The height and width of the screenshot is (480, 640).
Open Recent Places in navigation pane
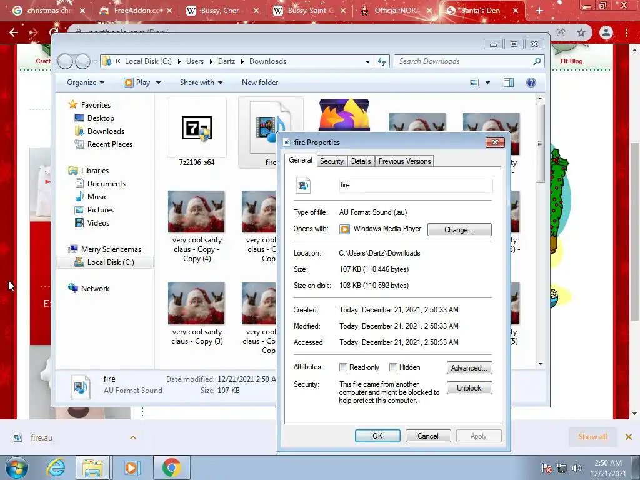pyautogui.click(x=109, y=144)
